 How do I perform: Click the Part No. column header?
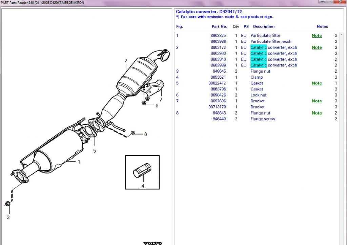pyautogui.click(x=219, y=26)
